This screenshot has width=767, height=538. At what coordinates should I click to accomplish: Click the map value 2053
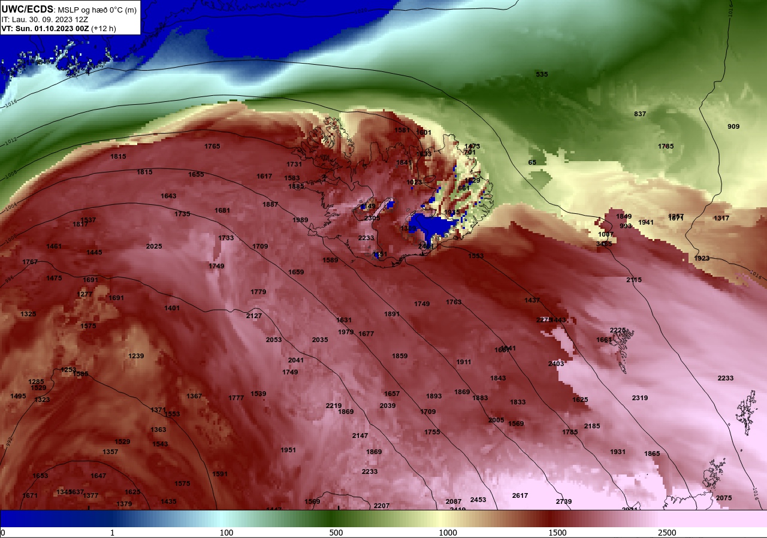point(274,340)
